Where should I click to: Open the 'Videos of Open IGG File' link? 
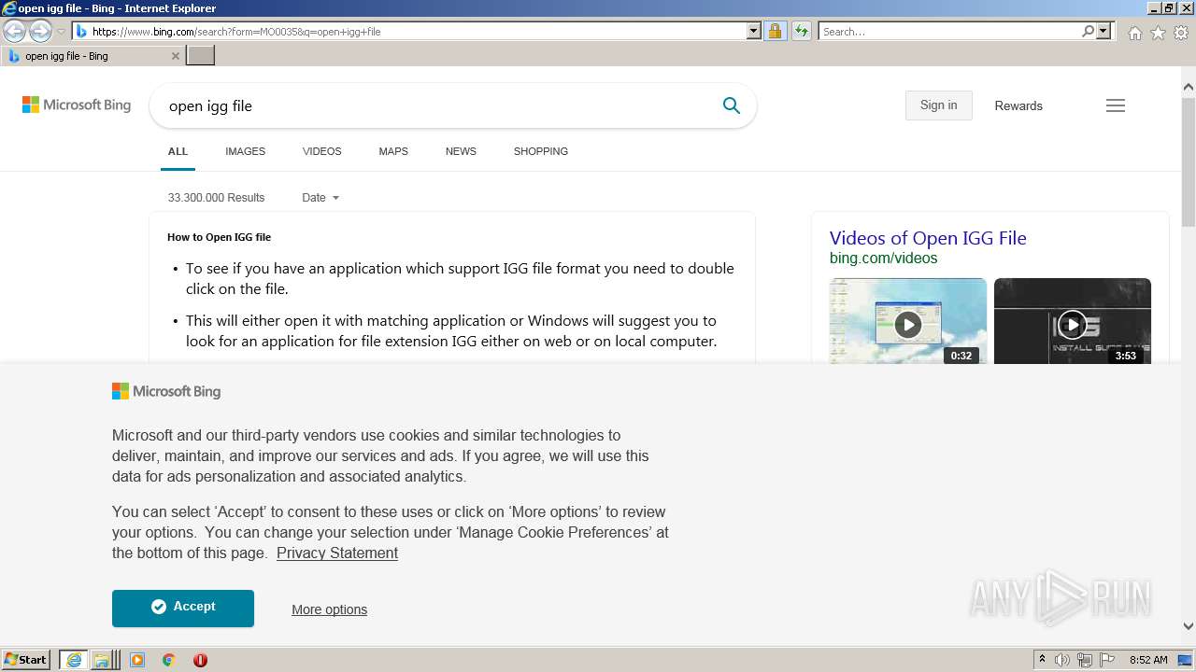click(928, 238)
